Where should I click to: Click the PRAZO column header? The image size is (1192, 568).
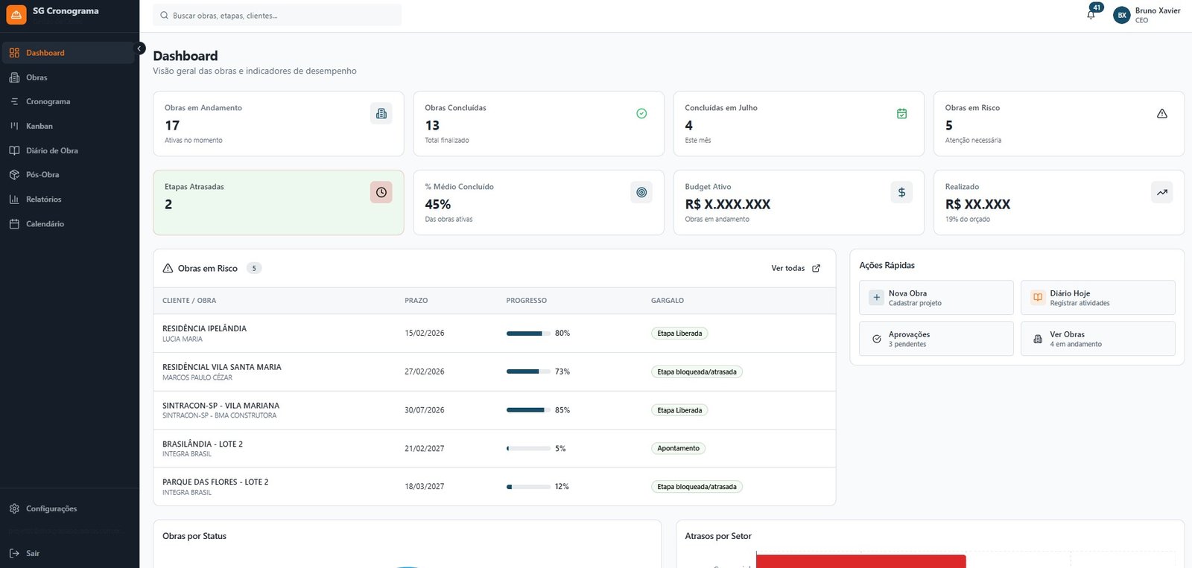(416, 301)
